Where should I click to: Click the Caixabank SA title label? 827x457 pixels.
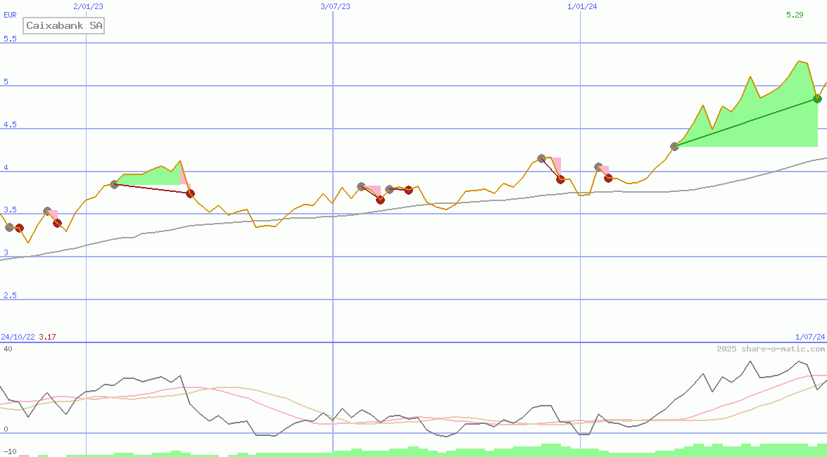point(64,26)
